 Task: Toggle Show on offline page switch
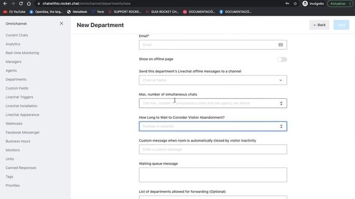[282, 59]
